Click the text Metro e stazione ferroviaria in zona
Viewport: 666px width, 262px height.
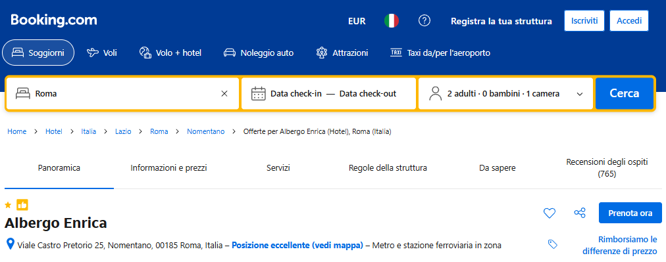click(x=436, y=245)
